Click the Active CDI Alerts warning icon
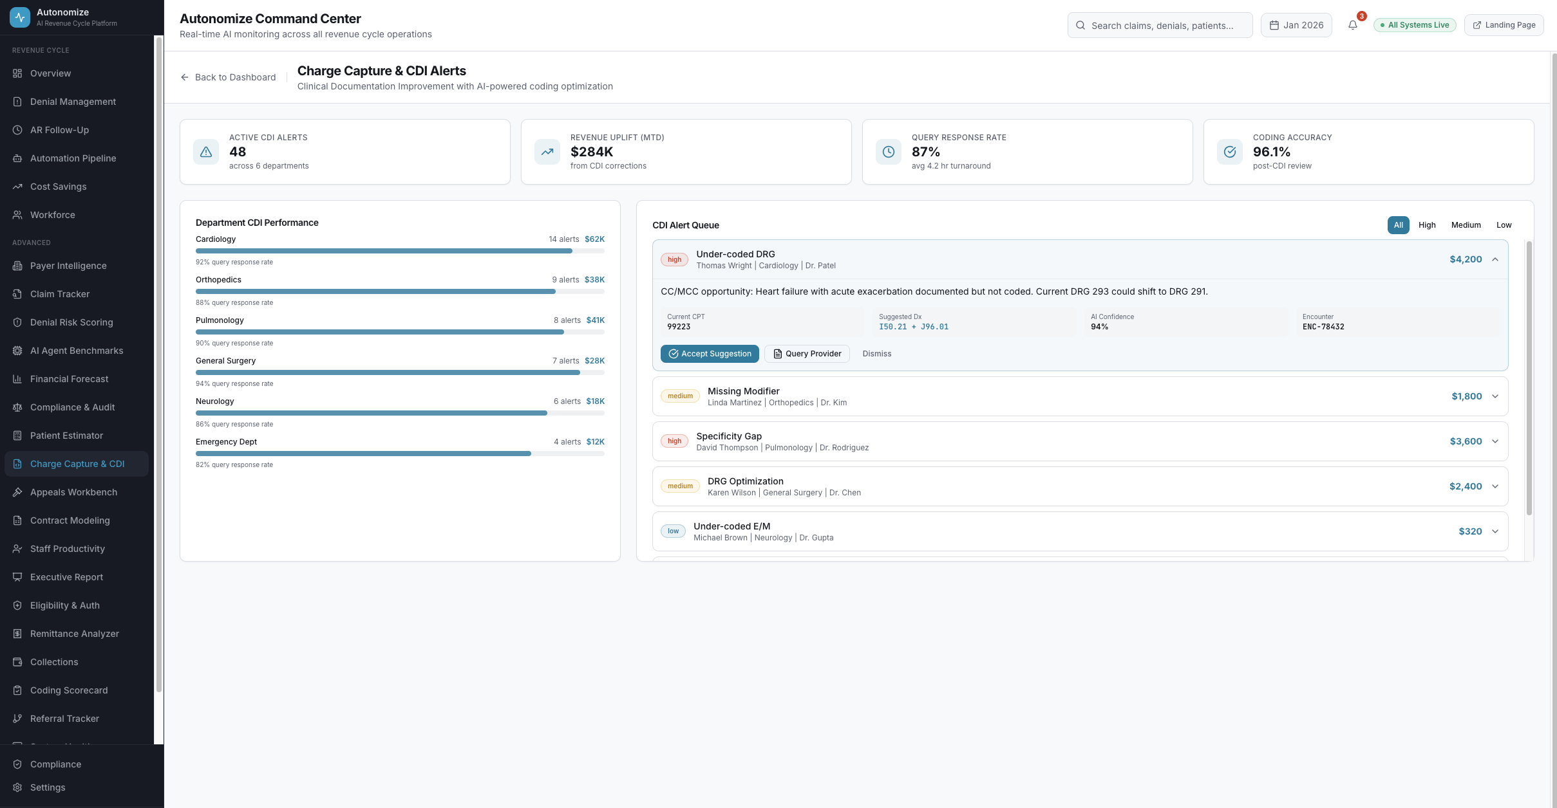Screen dimensions: 1557x808 coord(206,152)
